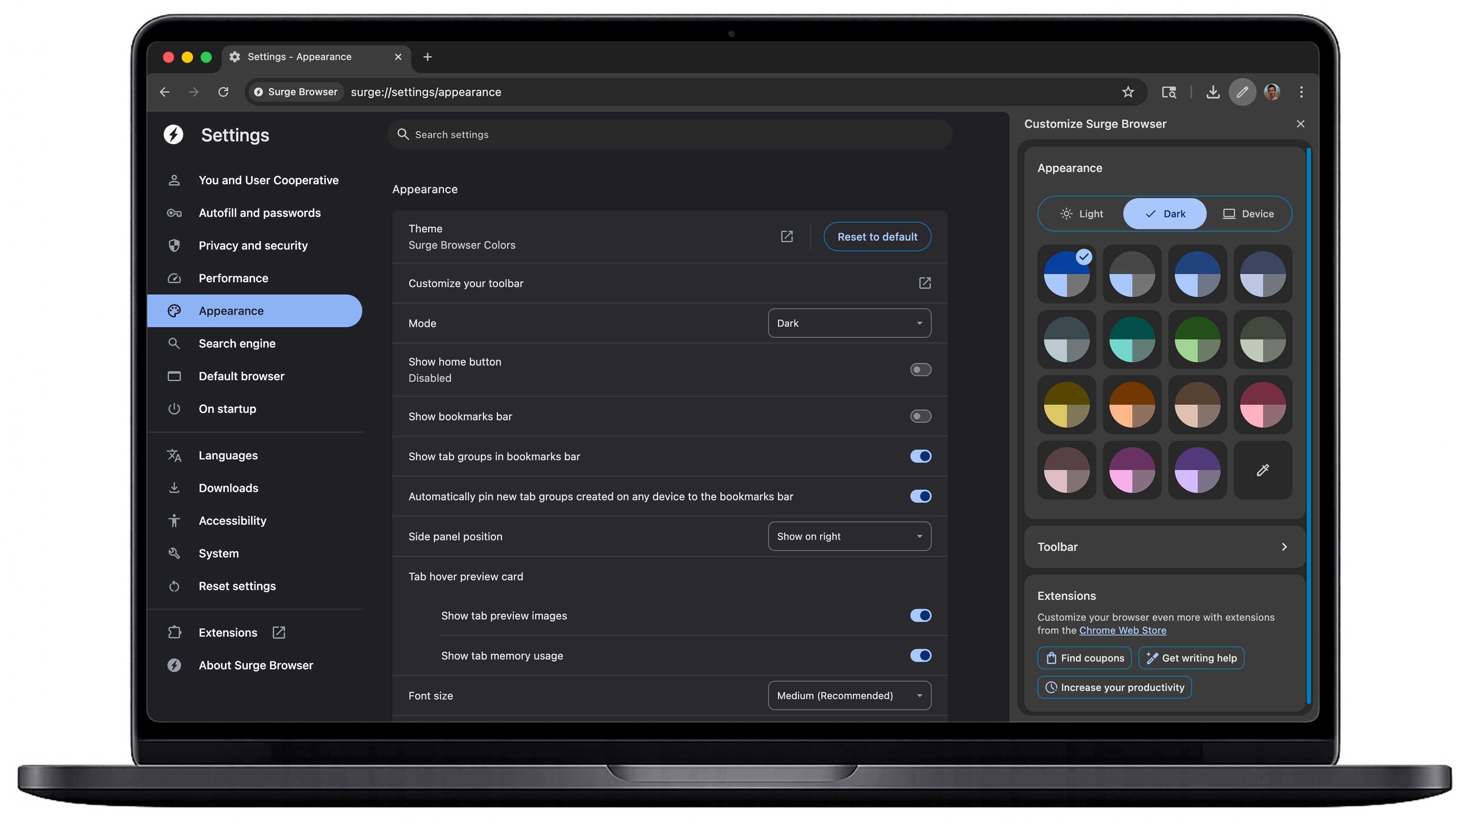This screenshot has width=1466, height=818.
Task: Open Default browser settings
Action: (x=255, y=376)
